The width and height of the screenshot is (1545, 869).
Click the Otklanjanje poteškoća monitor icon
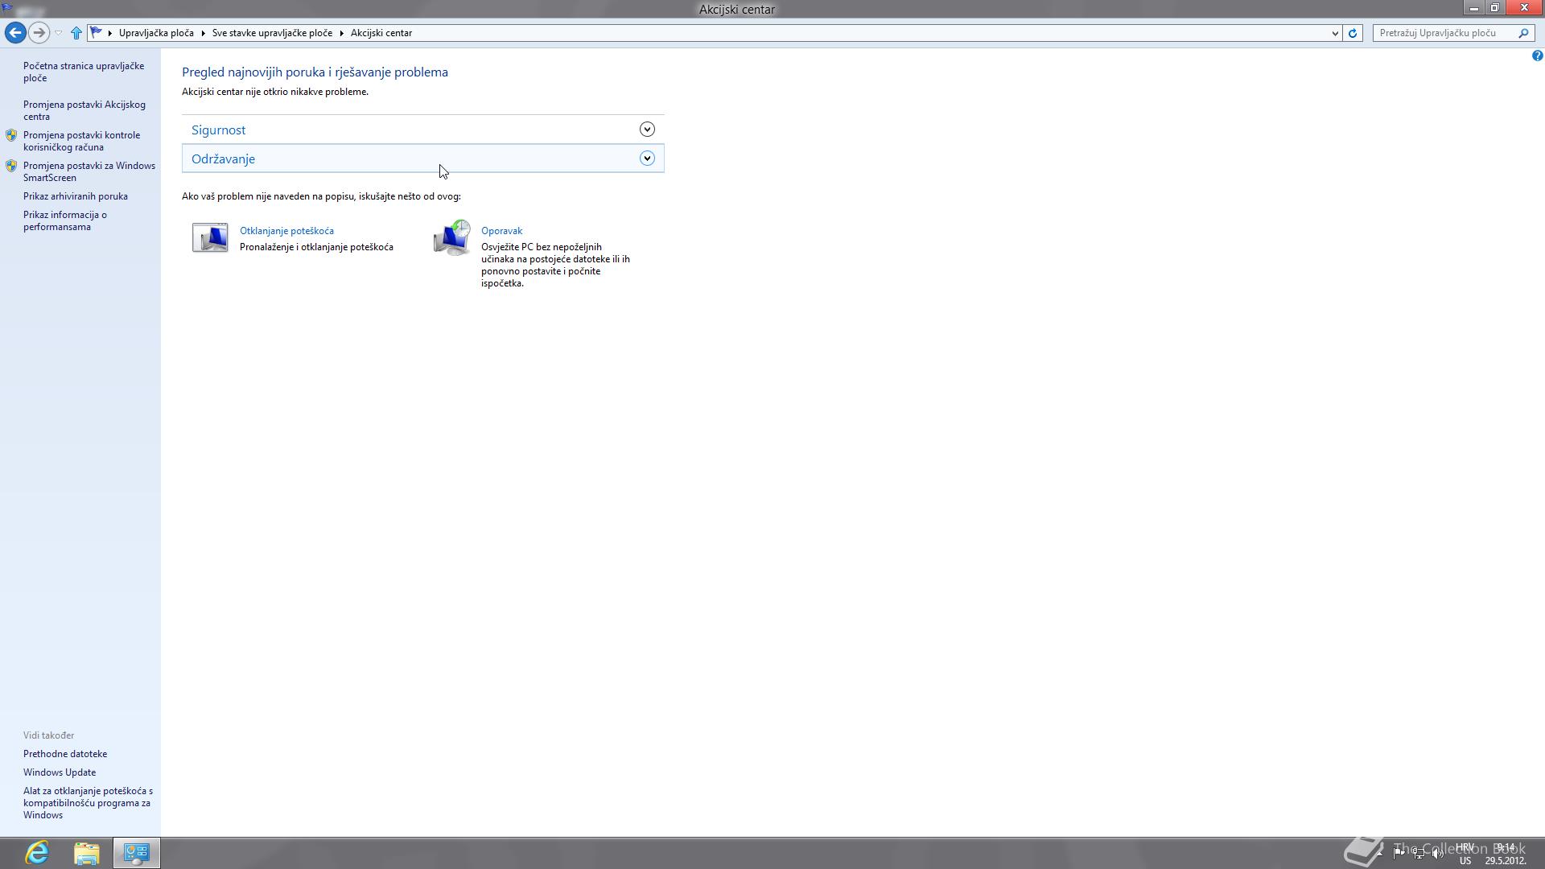[x=210, y=237]
